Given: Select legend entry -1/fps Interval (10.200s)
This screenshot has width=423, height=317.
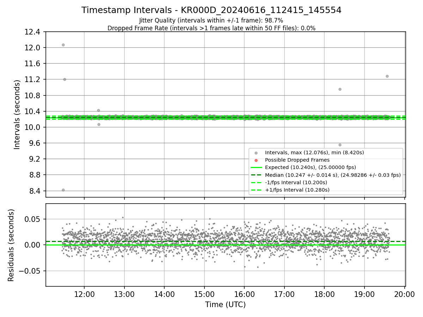Looking at the screenshot, I should pos(296,182).
